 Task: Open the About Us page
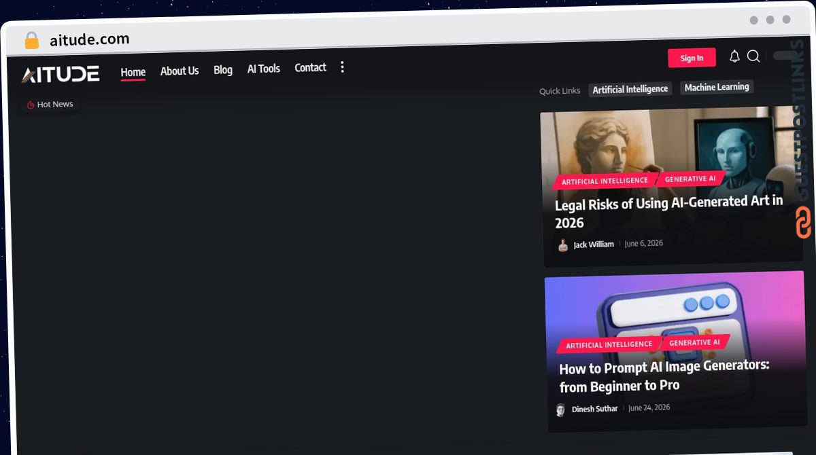coord(180,71)
